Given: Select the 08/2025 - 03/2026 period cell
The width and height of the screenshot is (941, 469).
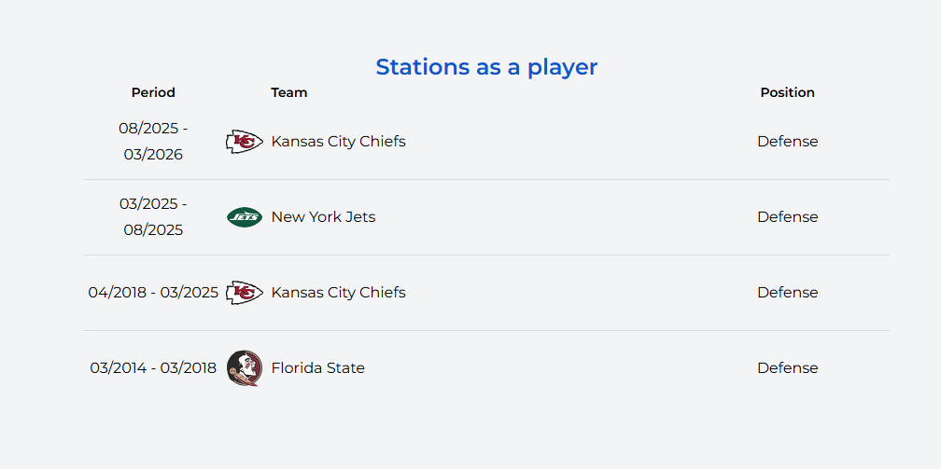Looking at the screenshot, I should 153,142.
